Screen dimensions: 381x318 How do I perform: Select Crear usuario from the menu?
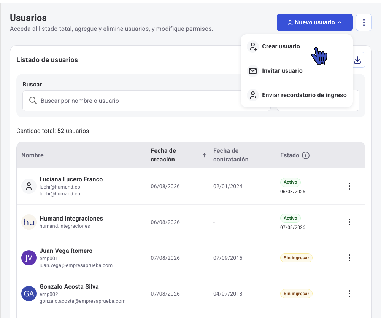click(297, 46)
